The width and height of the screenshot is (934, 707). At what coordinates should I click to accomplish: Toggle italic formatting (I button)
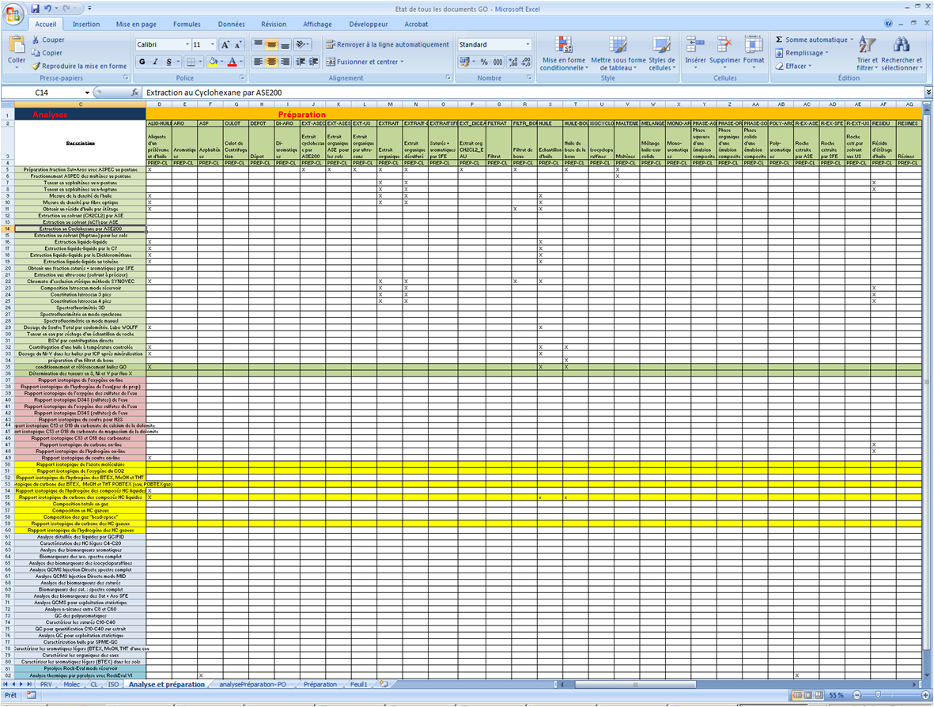pyautogui.click(x=156, y=62)
